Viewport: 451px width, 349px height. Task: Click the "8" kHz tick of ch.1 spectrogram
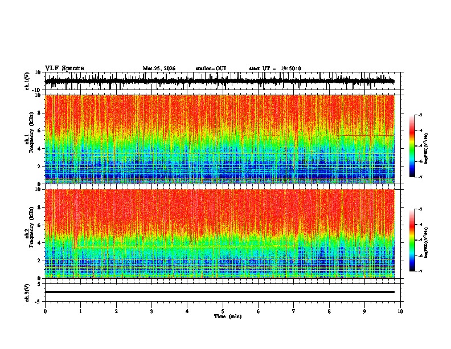point(40,113)
